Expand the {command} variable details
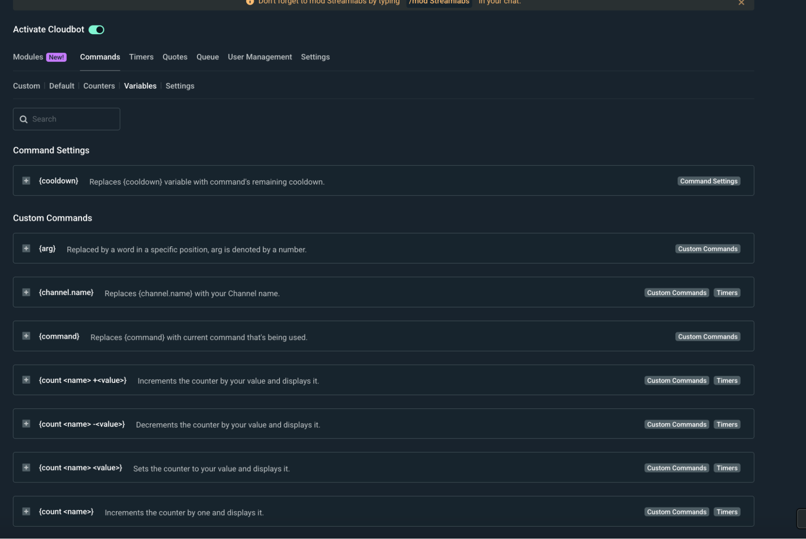The image size is (806, 539). point(26,336)
